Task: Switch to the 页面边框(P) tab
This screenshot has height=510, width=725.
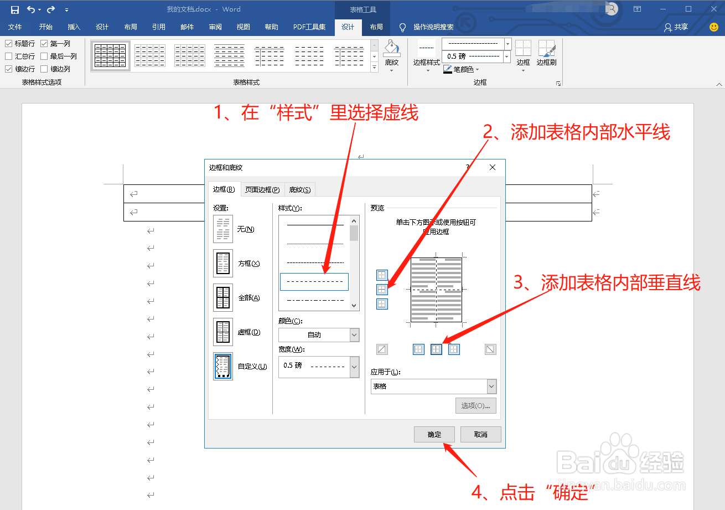Action: pos(262,189)
